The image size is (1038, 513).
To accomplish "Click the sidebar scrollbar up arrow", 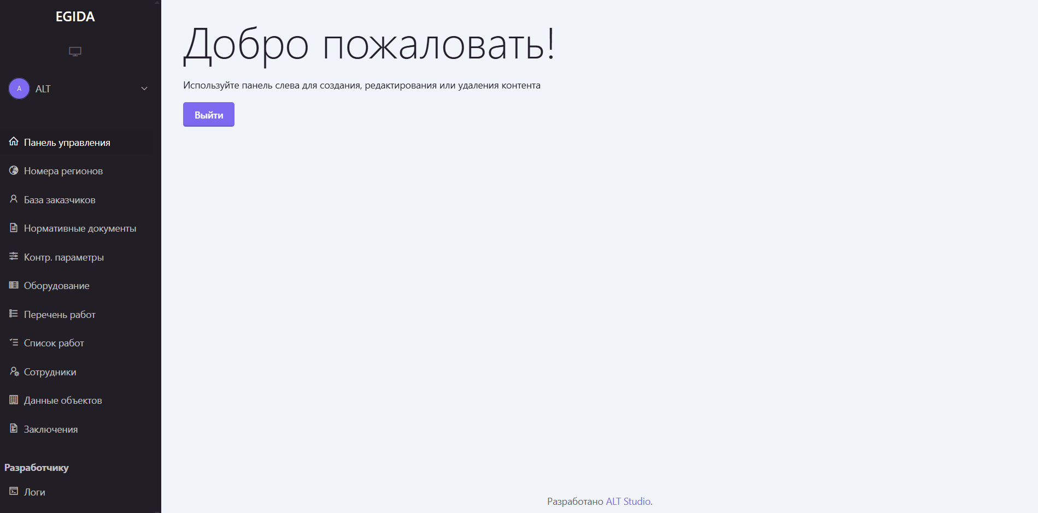I will 157,2.
